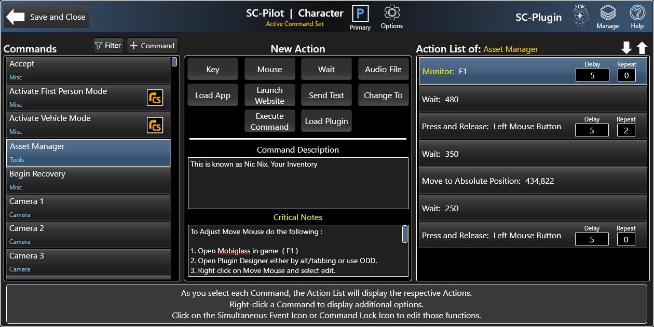
Task: Click the Primary command set icon
Action: click(360, 14)
